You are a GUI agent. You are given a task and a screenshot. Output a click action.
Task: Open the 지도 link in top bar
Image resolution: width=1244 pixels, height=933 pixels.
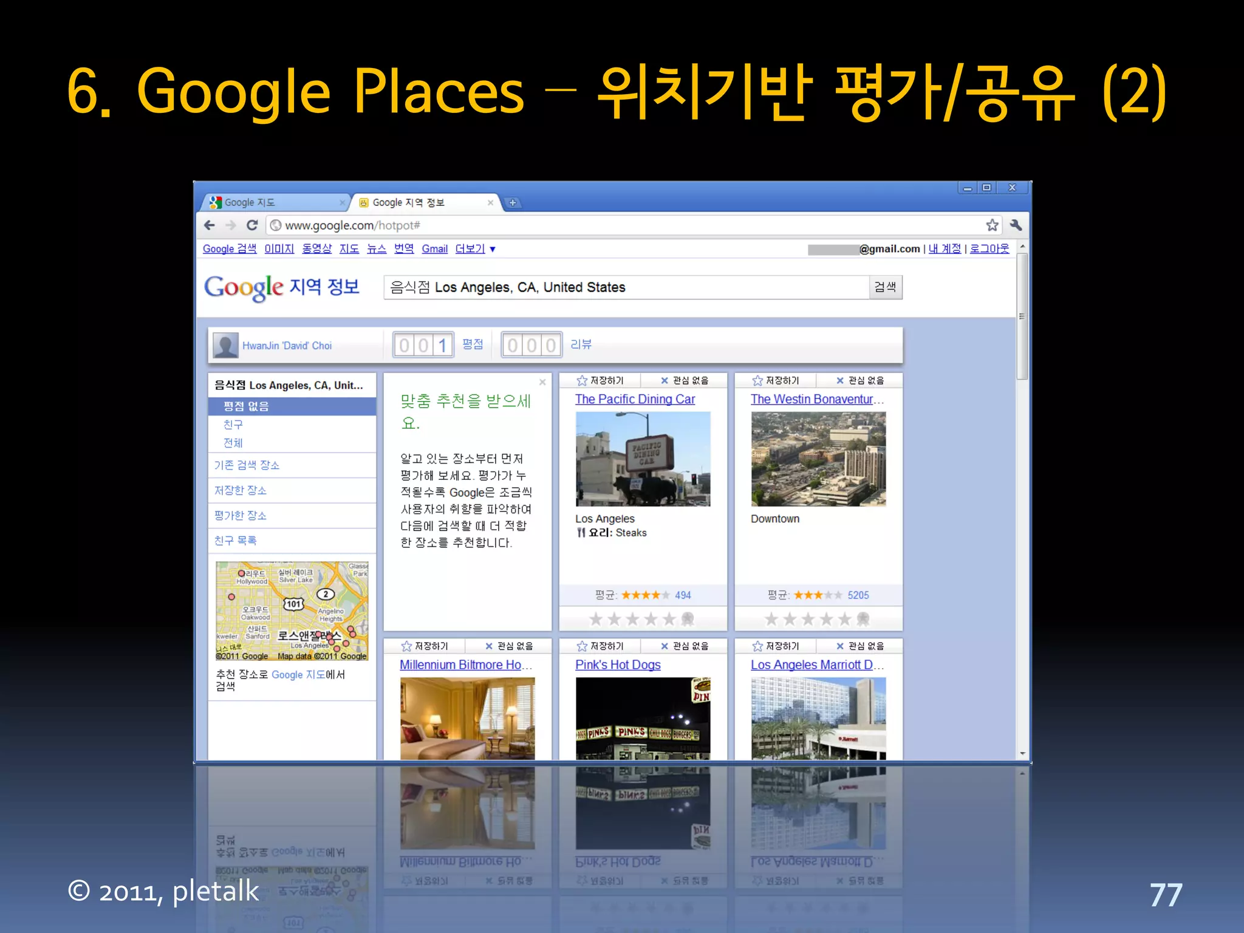(x=349, y=248)
